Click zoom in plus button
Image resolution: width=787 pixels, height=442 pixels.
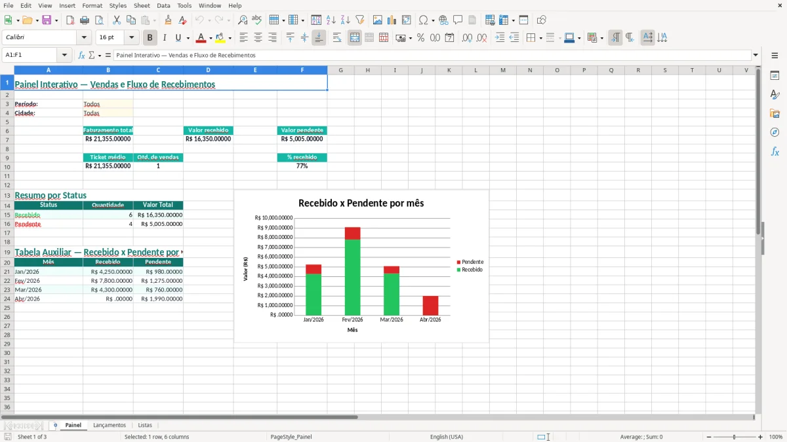(x=760, y=437)
